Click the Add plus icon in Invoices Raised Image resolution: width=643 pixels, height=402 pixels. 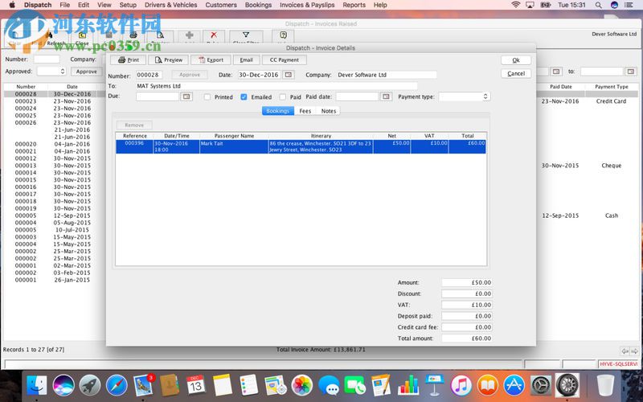click(189, 37)
